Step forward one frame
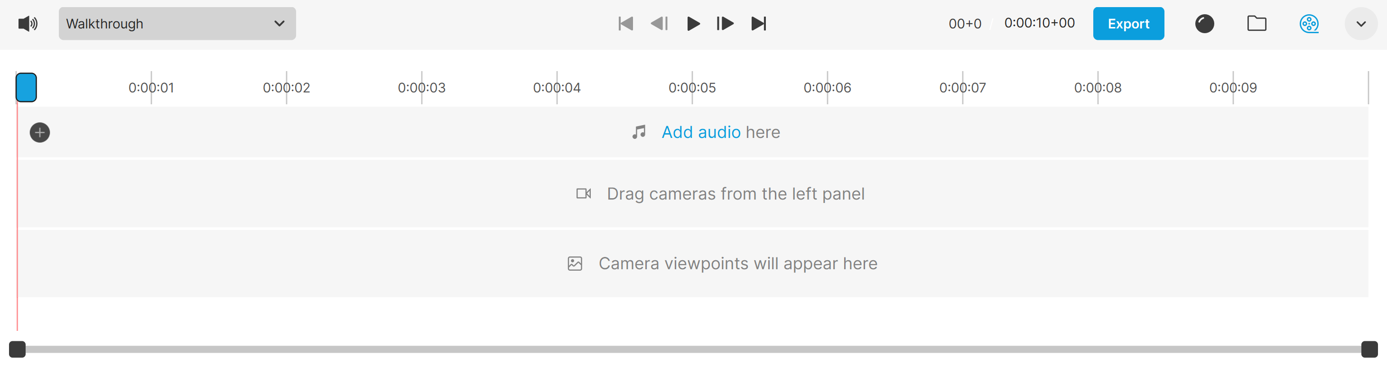1387x365 pixels. (725, 24)
